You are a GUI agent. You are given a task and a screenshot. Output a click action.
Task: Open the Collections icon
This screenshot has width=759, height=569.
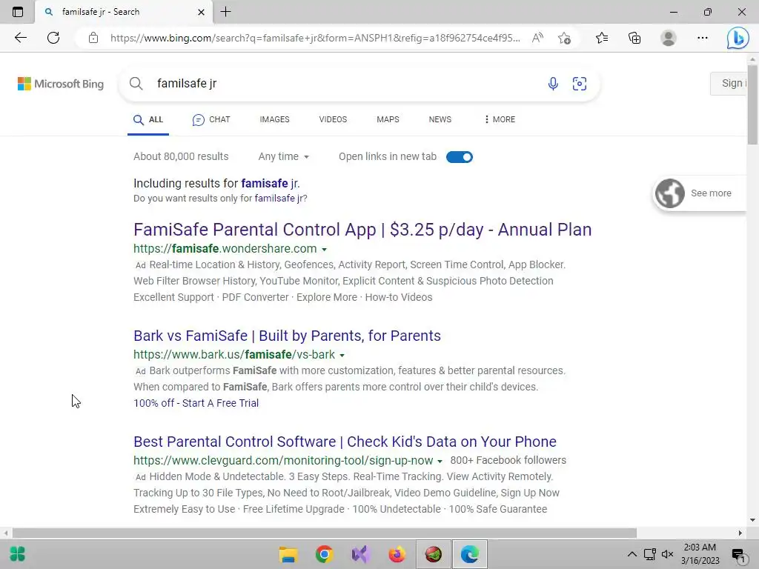634,38
